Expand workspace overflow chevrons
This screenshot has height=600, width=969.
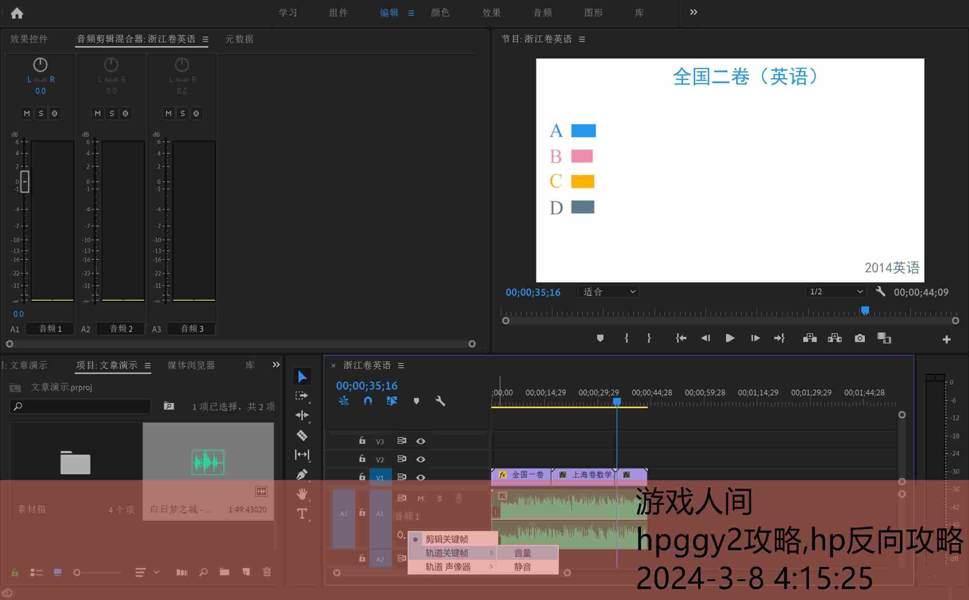click(x=694, y=12)
